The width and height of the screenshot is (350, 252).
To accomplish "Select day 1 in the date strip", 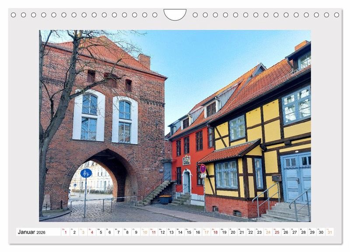I will (65, 232).
